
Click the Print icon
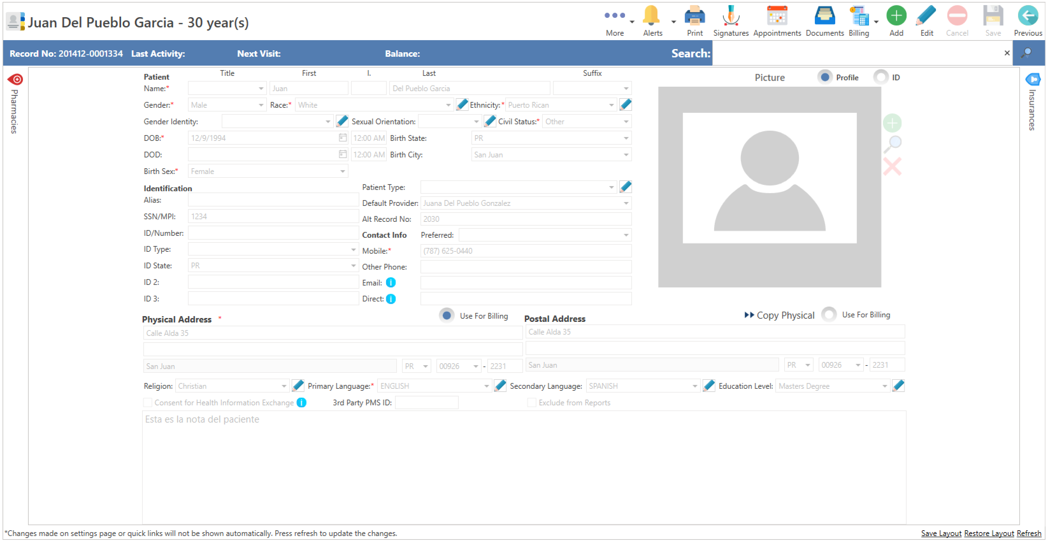point(694,16)
